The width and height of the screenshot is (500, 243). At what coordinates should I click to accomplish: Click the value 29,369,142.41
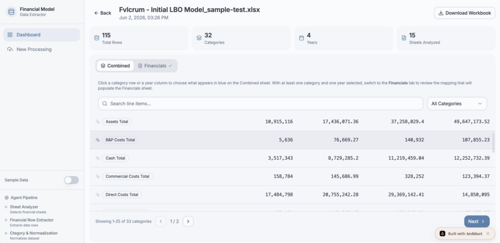[406, 195]
